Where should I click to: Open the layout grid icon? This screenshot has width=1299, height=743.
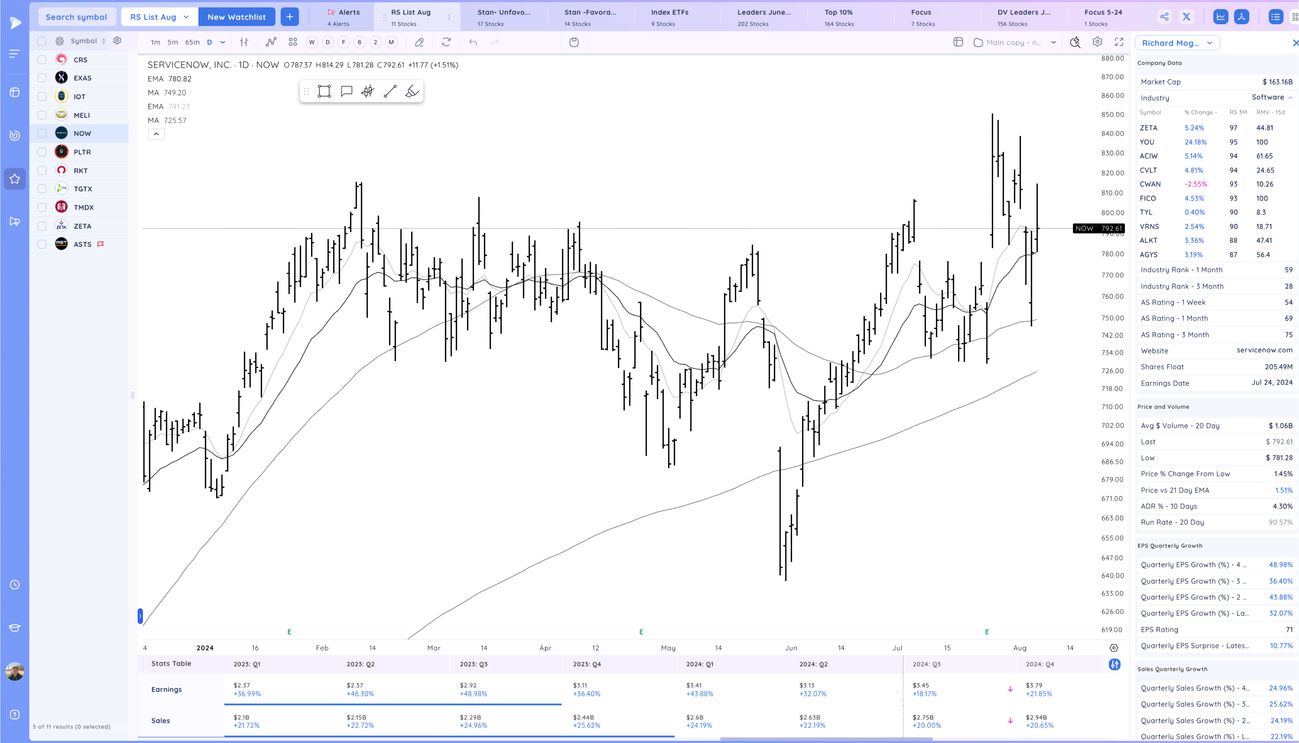coord(293,43)
